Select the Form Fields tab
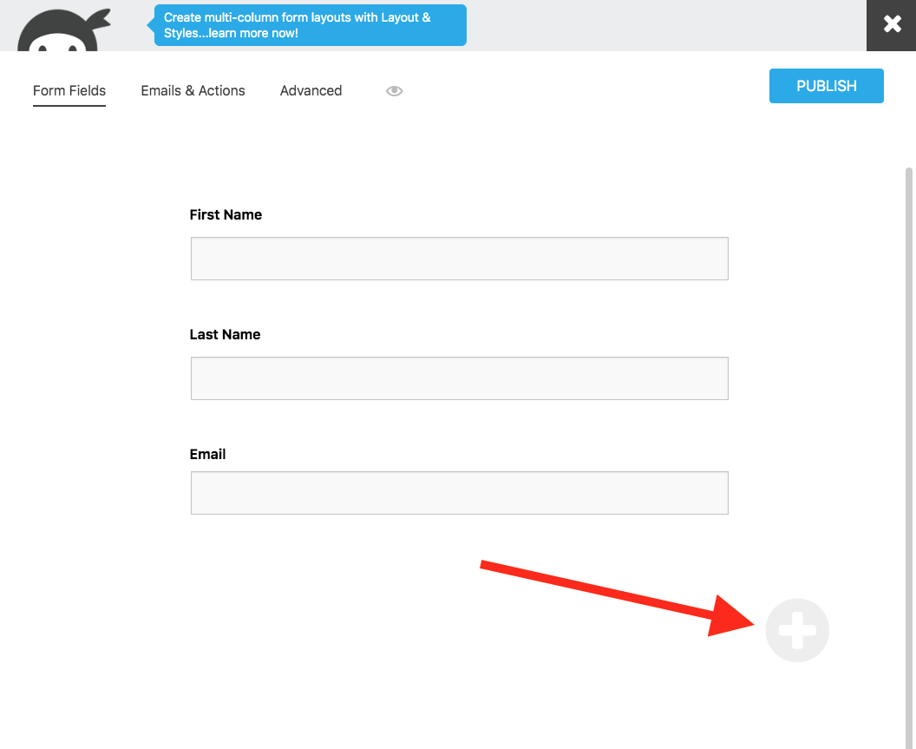 69,90
